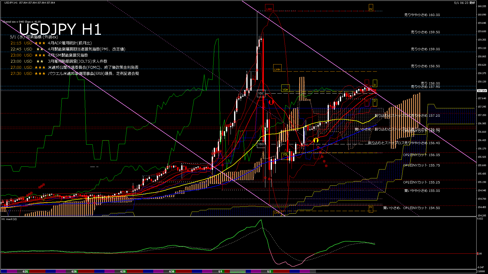Click the 4月ADP雇用統計 calendar entry
This screenshot has width=488, height=274.
coord(70,43)
